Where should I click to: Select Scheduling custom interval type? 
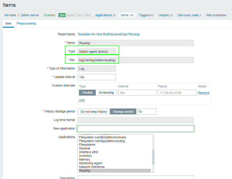[x=106, y=92]
